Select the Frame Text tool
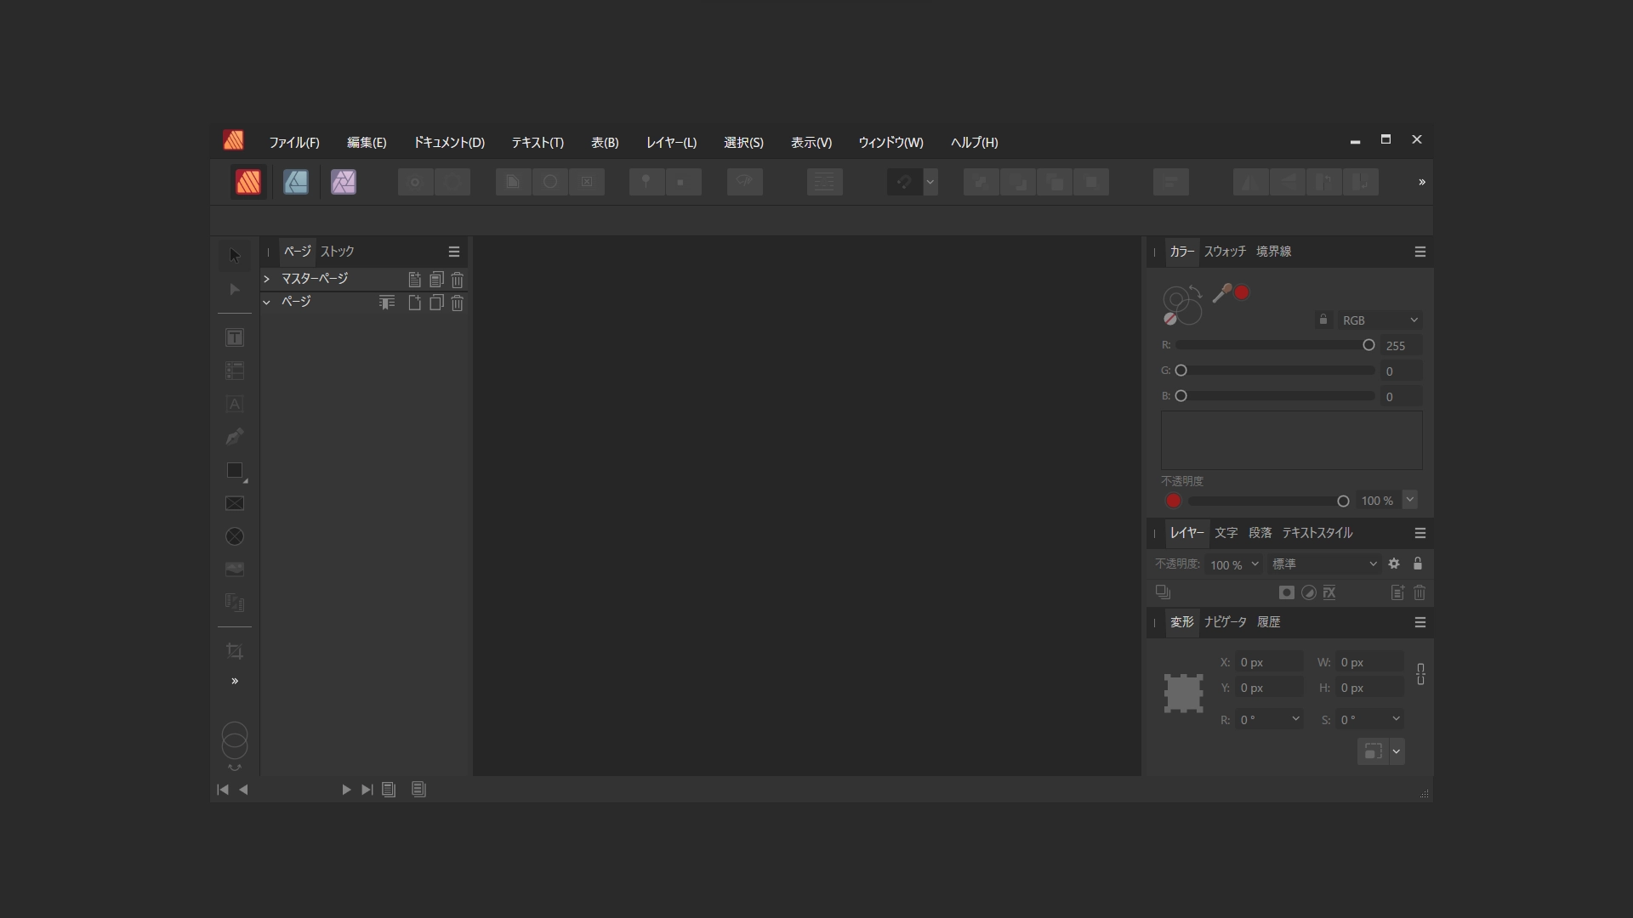Screen dimensions: 1633x918 tap(234, 337)
